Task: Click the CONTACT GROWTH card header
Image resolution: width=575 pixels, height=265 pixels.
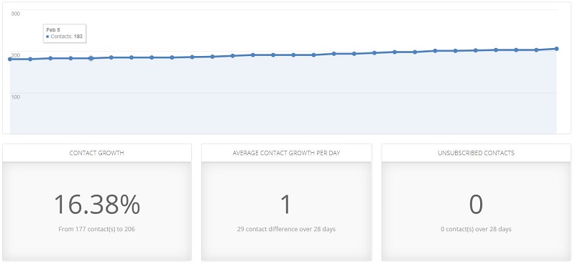Action: click(97, 153)
